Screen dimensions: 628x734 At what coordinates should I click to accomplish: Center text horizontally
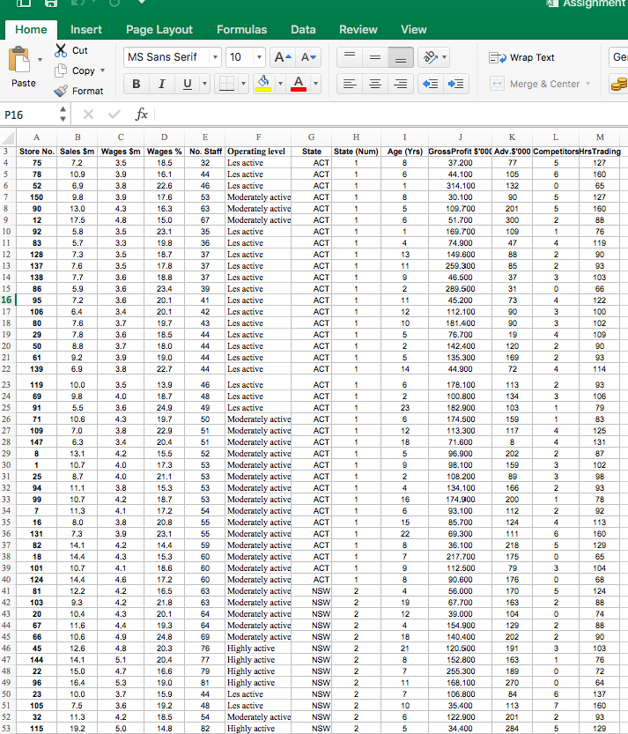(375, 84)
